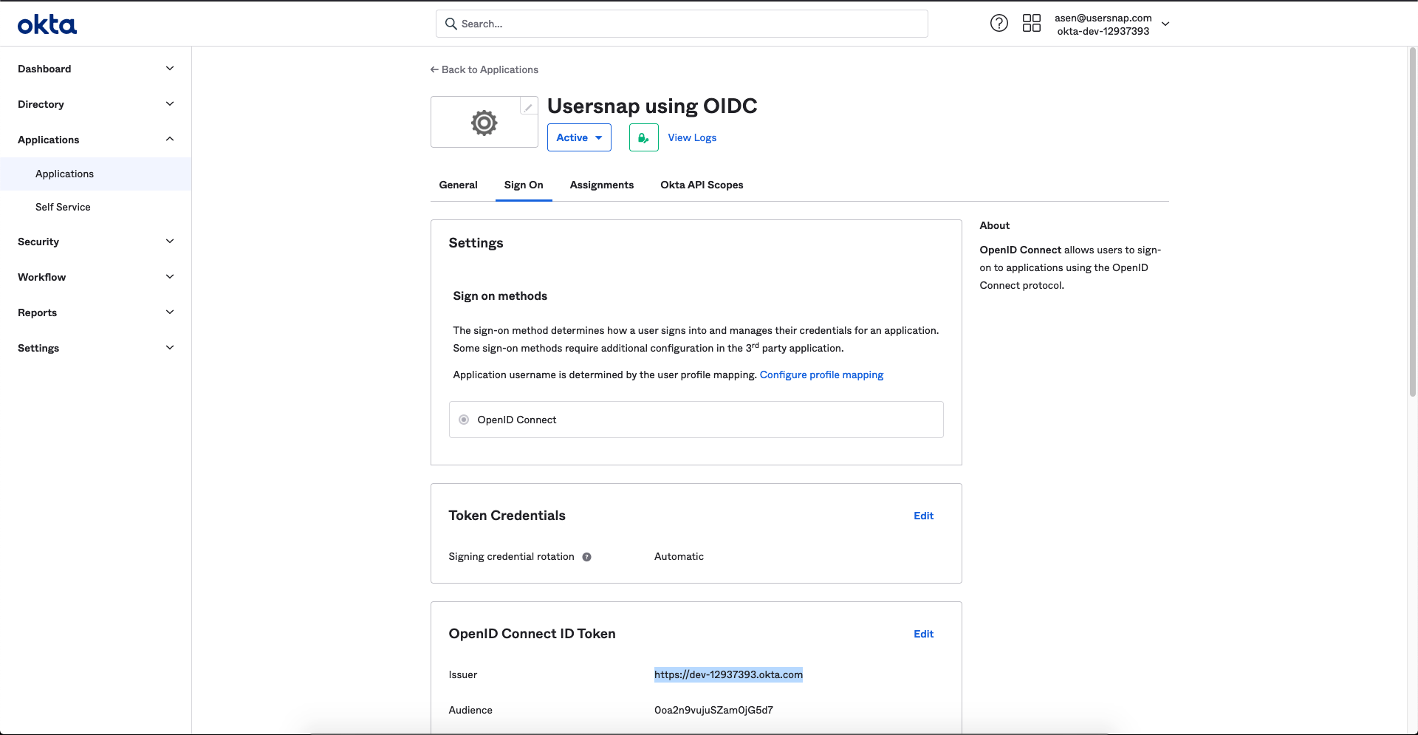Open Configure profile mapping link
Viewport: 1418px width, 735px height.
coord(821,375)
